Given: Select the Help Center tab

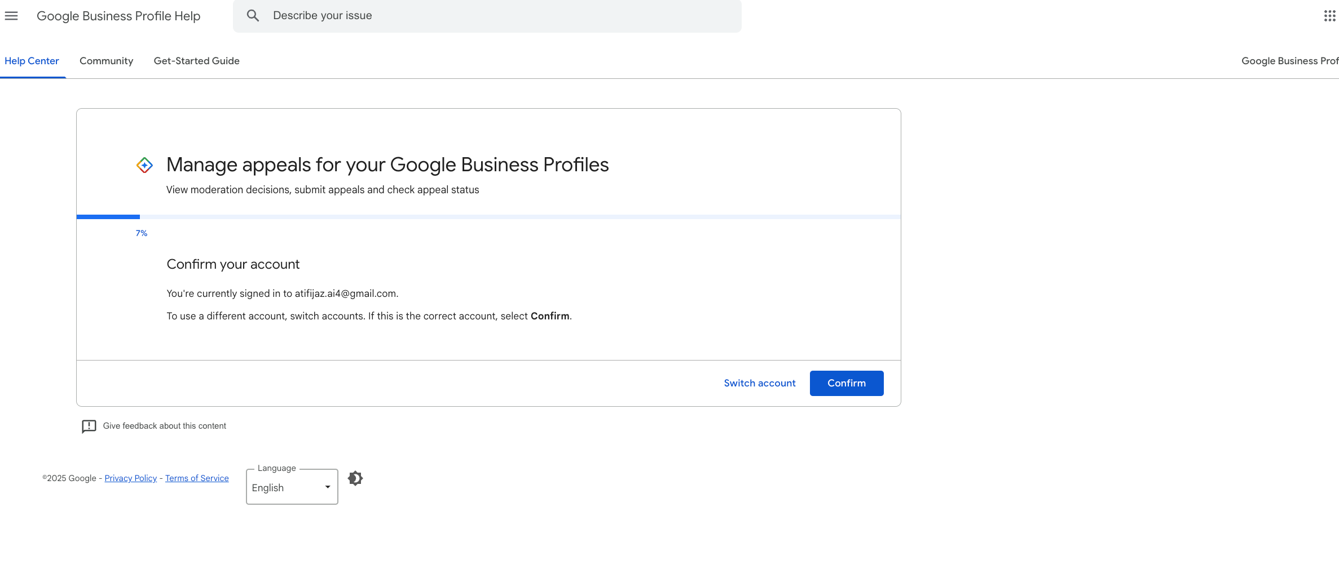Looking at the screenshot, I should click(x=32, y=61).
